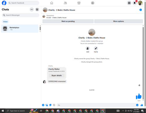Attach a file with the photo icon
The image size is (146, 113).
point(47,105)
